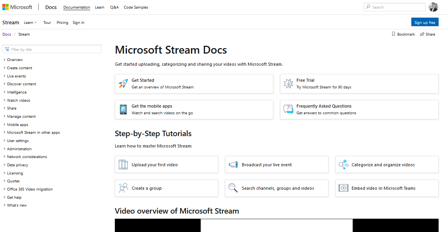Open the Data privacy tree item
Viewport: 448px width, 232px height.
click(x=18, y=165)
